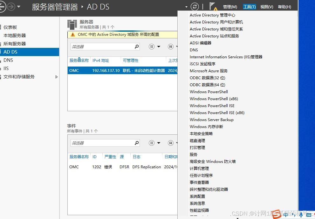315x219 pixels.
Task: Open 高级安全 Windows 防火墙
Action: coord(213,162)
